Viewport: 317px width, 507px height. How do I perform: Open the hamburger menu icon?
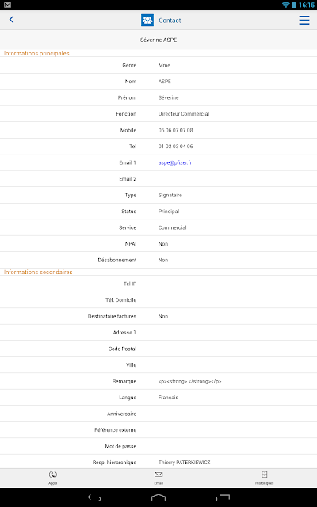coord(304,20)
